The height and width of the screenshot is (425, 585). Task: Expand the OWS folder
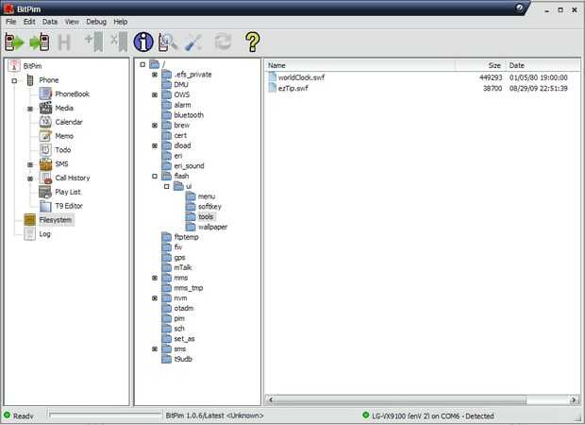[x=155, y=94]
